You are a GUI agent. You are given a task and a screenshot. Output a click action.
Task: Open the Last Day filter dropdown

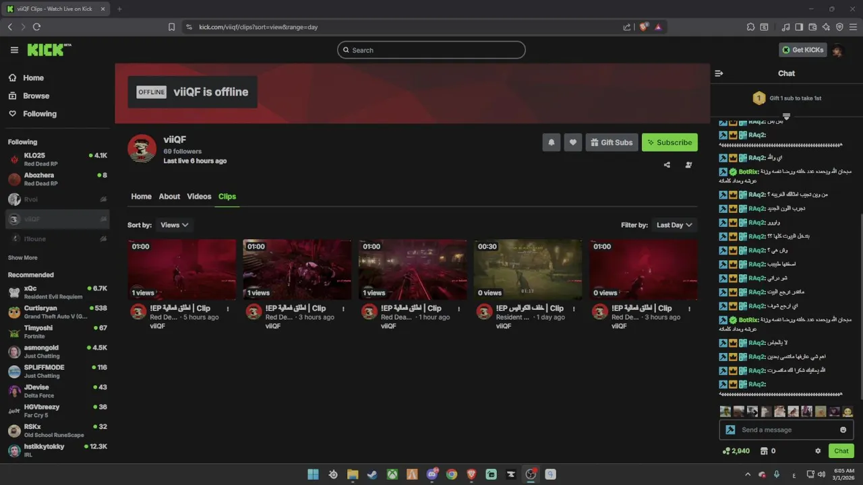[674, 225]
